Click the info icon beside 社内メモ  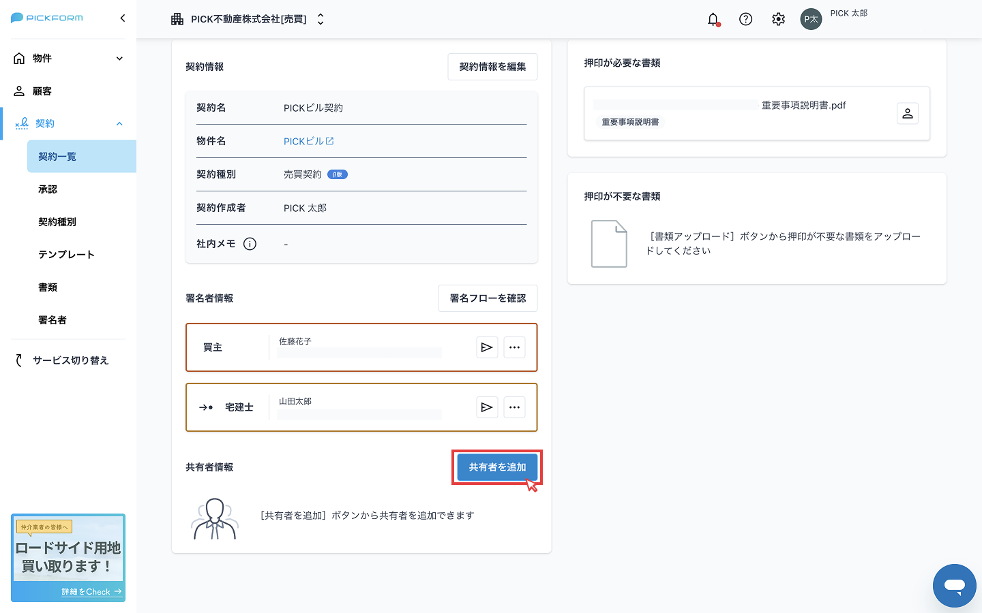(250, 244)
